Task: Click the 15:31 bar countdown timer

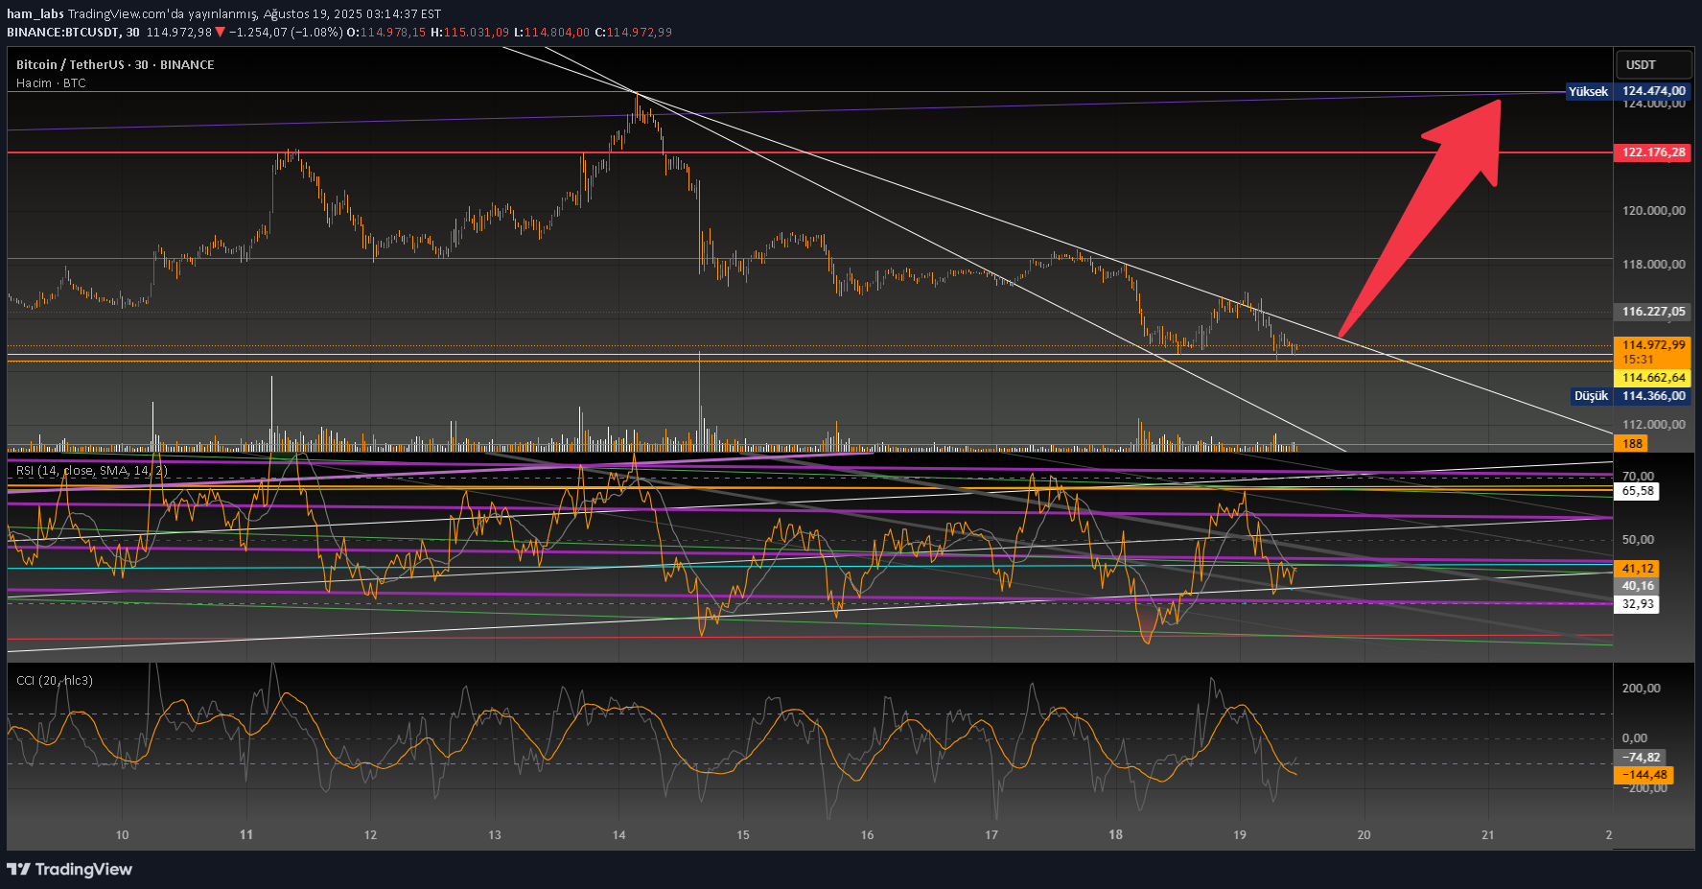Action: pyautogui.click(x=1638, y=360)
